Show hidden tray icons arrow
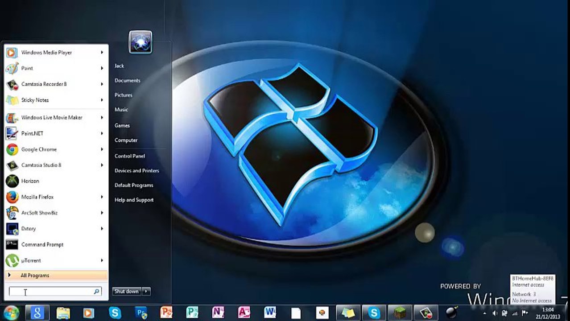The image size is (570, 321). tap(484, 313)
